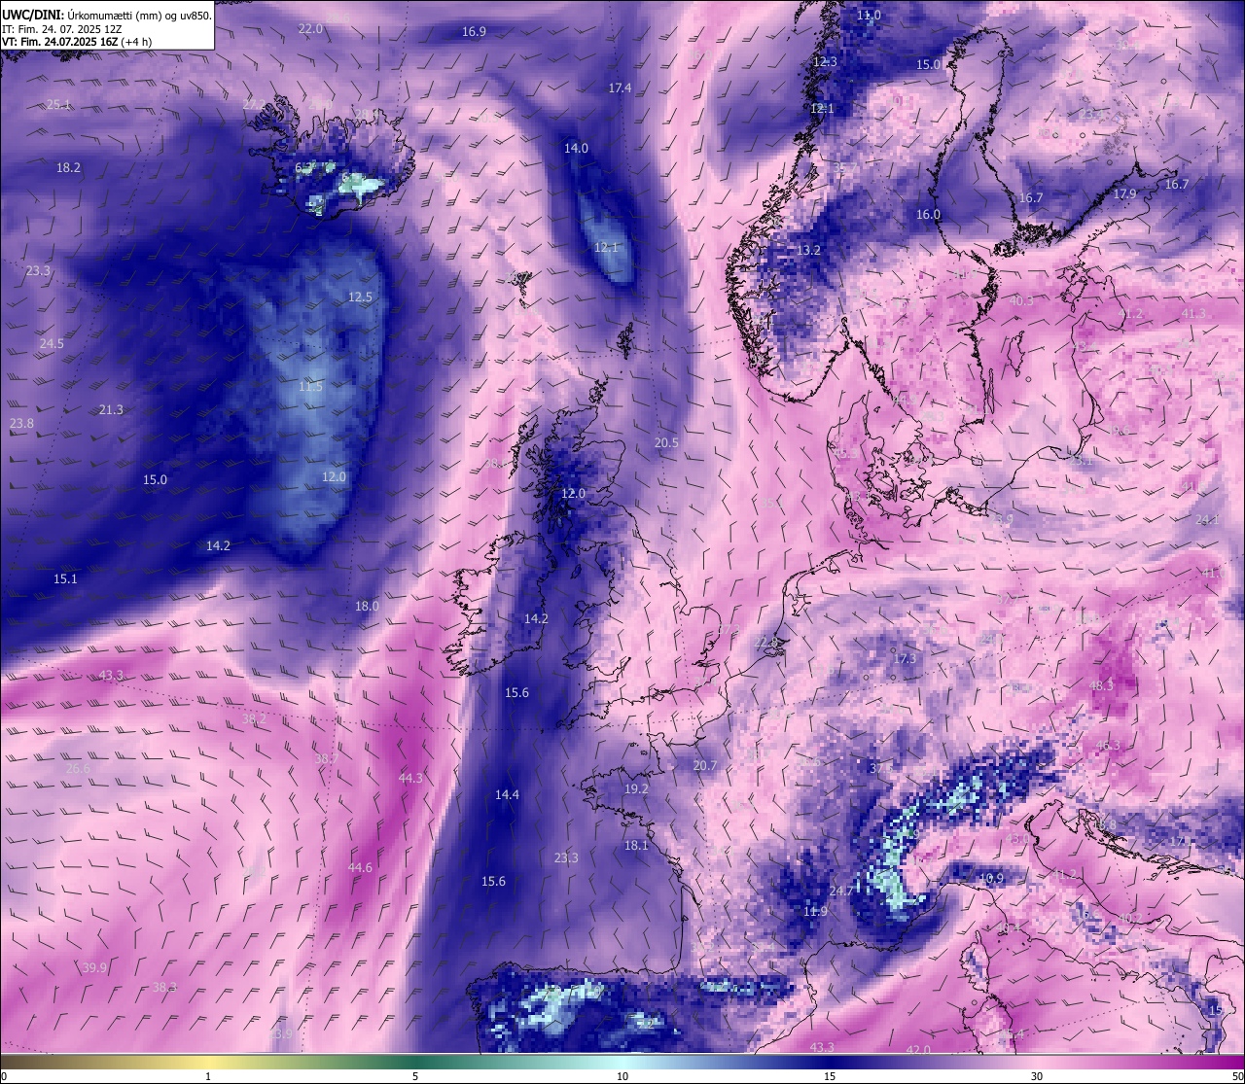Image resolution: width=1245 pixels, height=1084 pixels.
Task: Click the 14.0 value label
Action: click(x=576, y=149)
